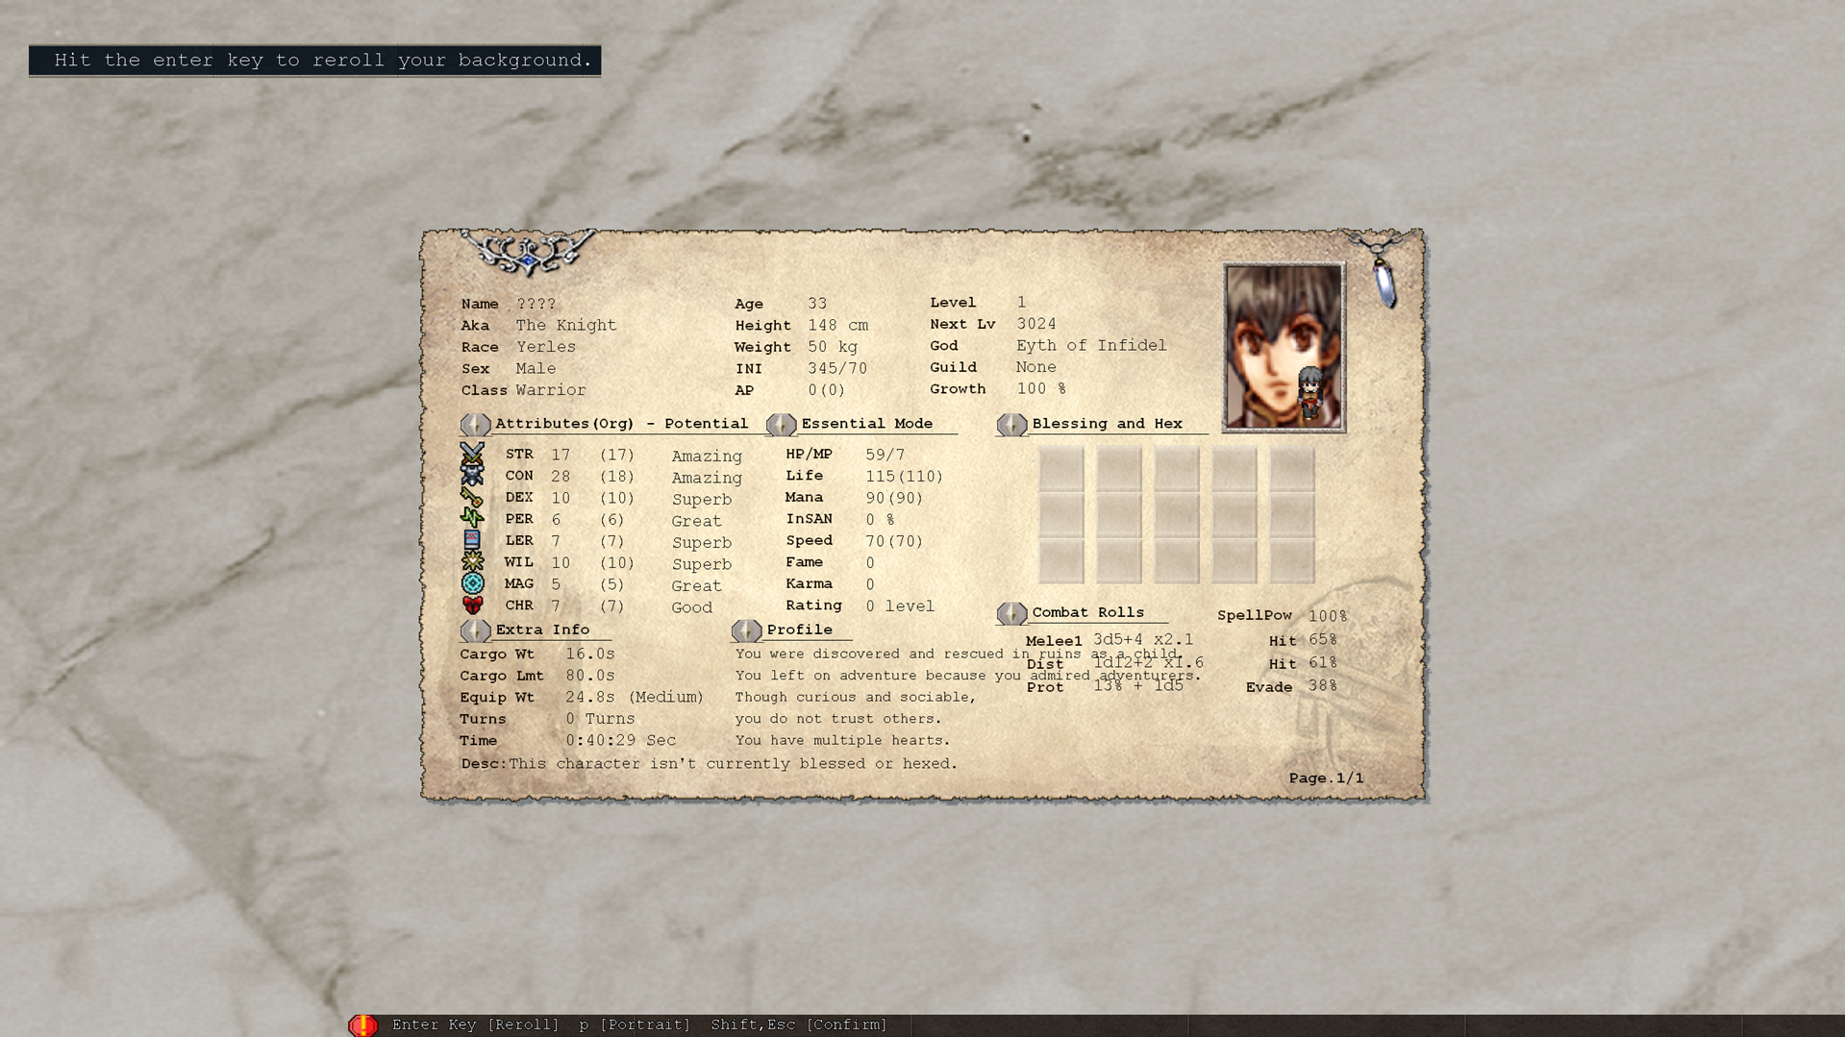
Task: Select the Blessing and Hex header emblem
Action: (x=1011, y=424)
